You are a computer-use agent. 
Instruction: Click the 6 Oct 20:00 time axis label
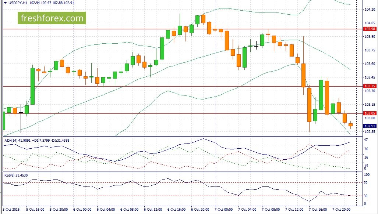(200, 210)
